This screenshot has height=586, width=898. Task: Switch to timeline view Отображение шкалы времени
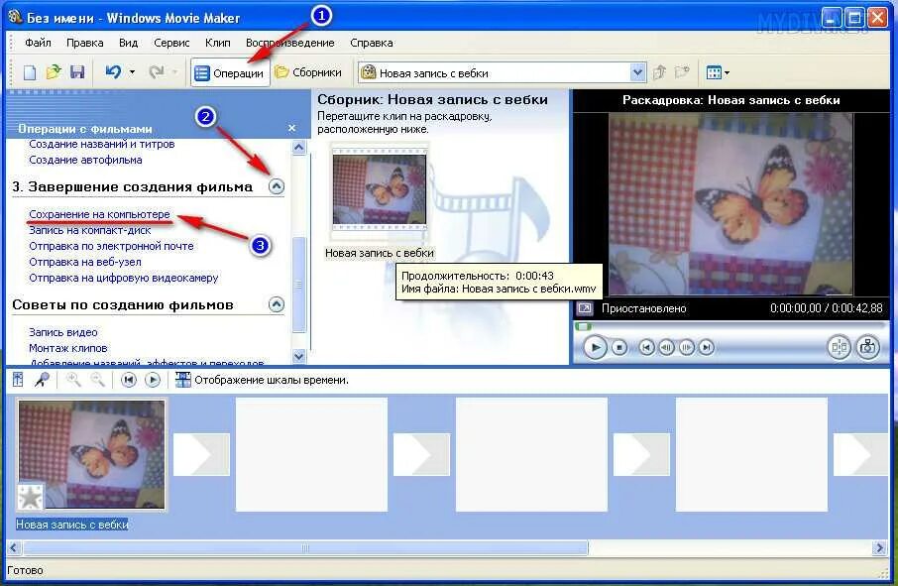point(263,380)
